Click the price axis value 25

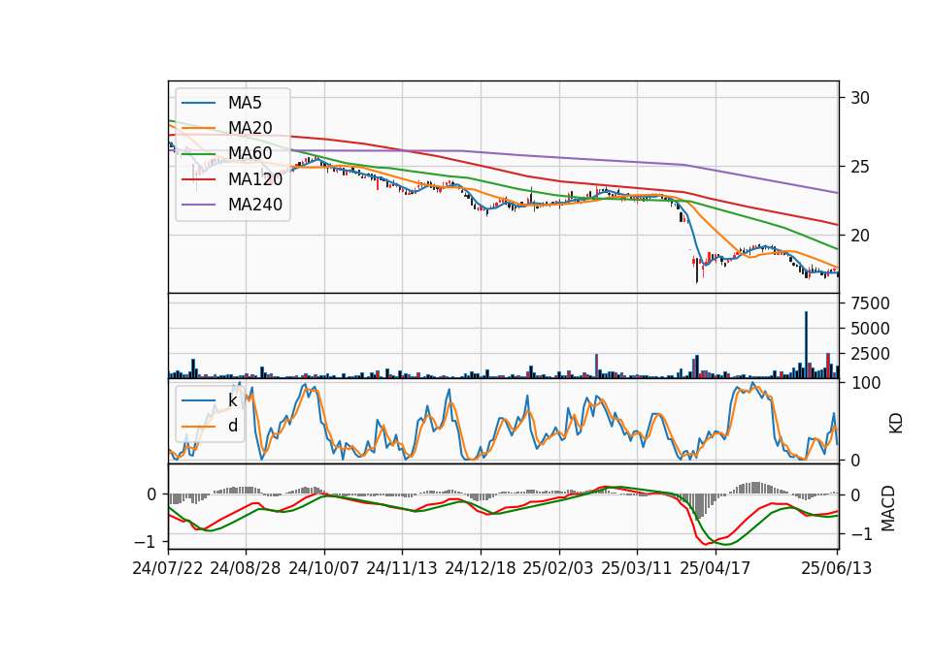[859, 167]
